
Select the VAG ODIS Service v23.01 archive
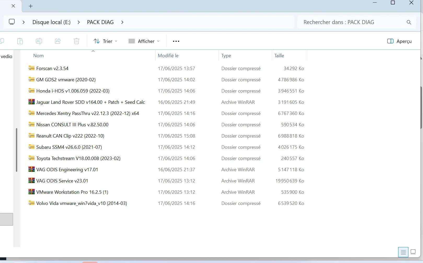pos(62,181)
